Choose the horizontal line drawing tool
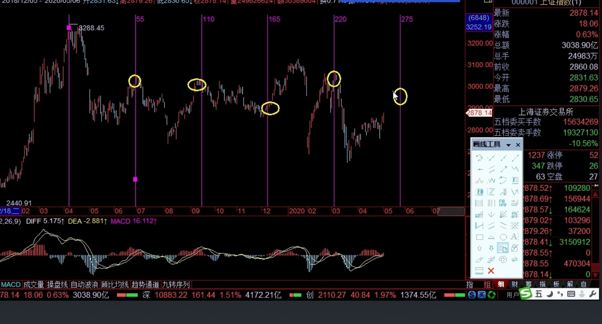 coord(479,169)
